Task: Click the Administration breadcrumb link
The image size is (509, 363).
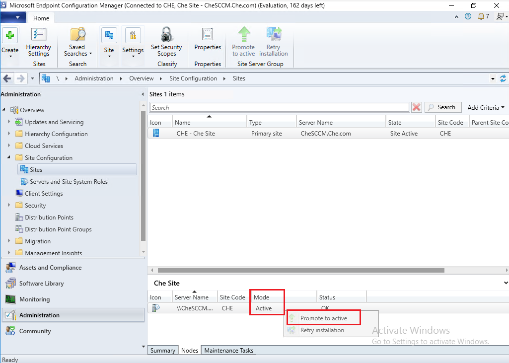Action: click(94, 78)
